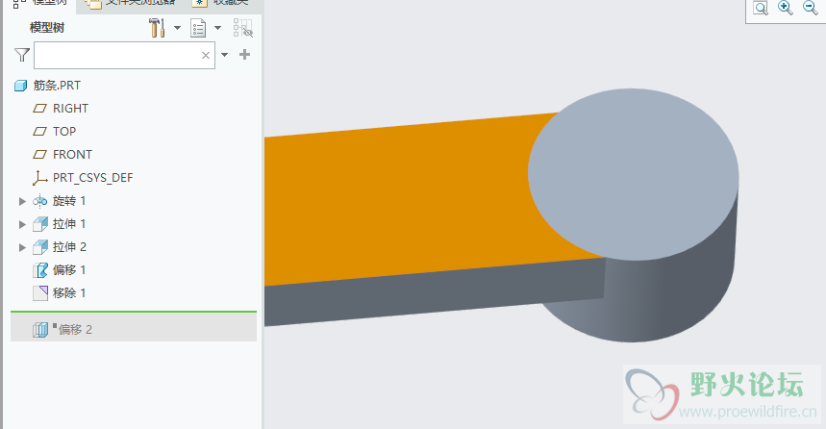Click the 偏移 1 offset icon
The image size is (826, 429).
(x=40, y=270)
